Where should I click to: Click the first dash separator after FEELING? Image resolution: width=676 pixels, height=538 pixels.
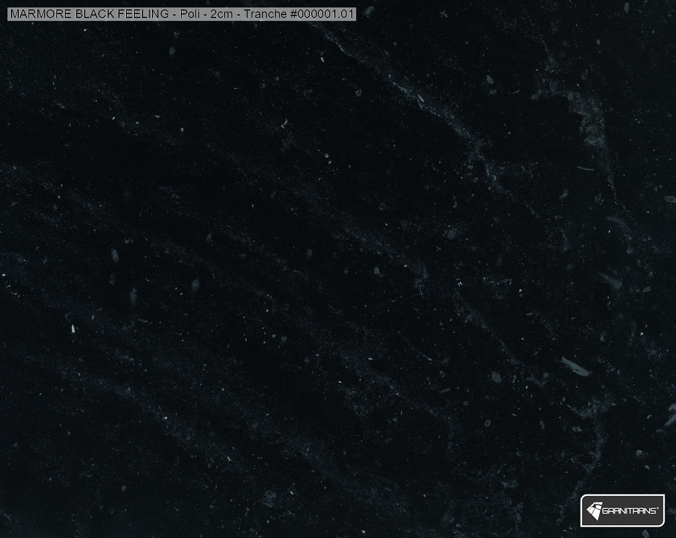(174, 14)
